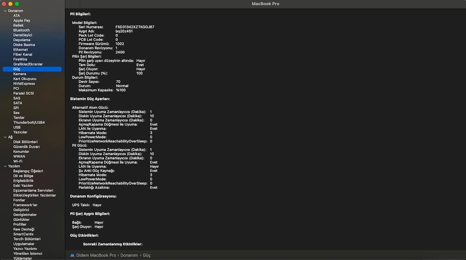Select Ethernet in the sidebar
The height and width of the screenshot is (260, 466).
pos(20,49)
